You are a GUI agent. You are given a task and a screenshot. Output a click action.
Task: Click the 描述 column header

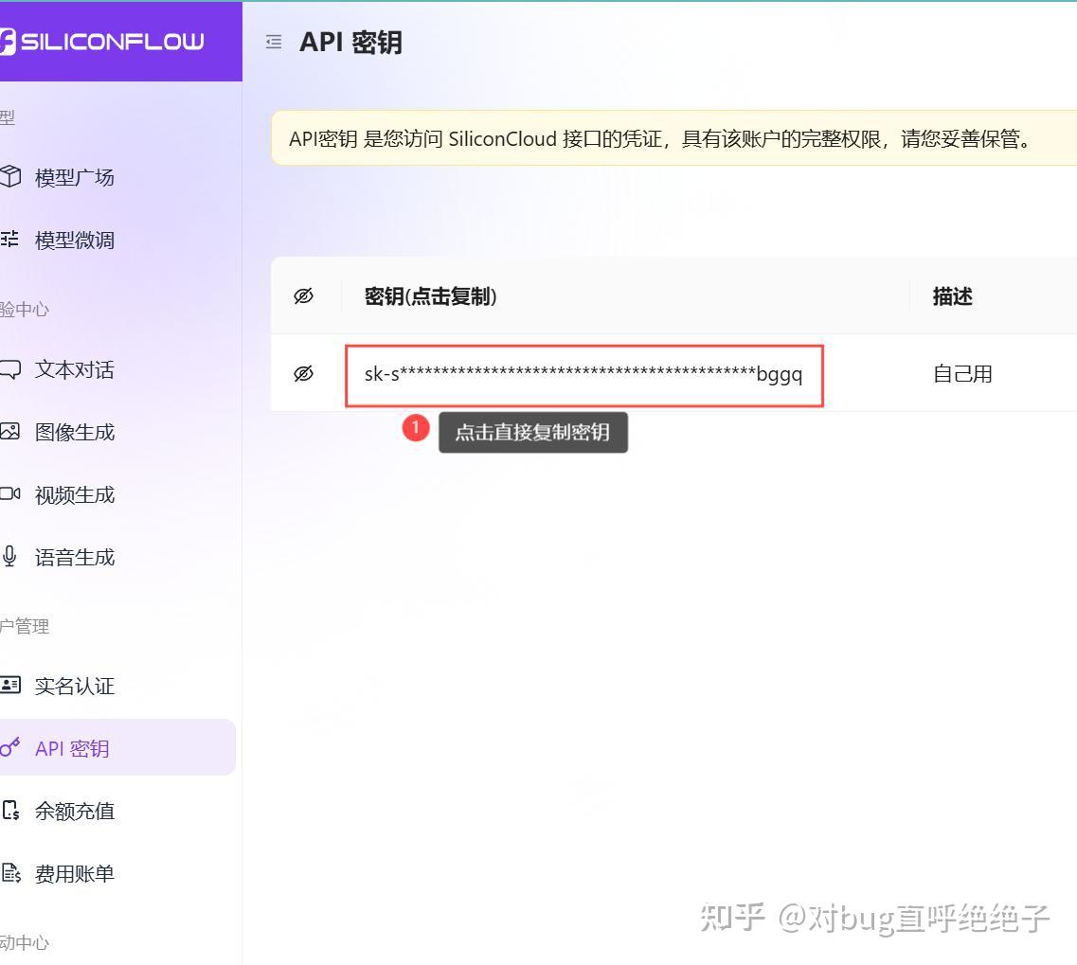952,296
